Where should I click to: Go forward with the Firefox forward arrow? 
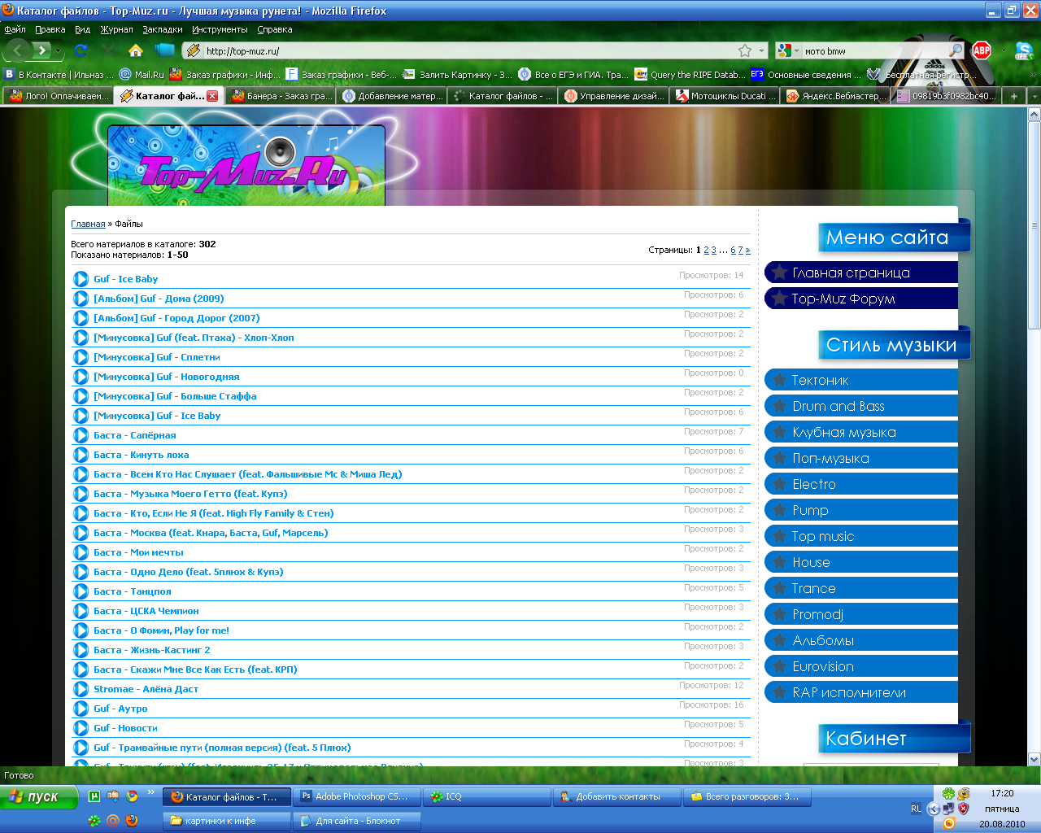click(x=41, y=50)
